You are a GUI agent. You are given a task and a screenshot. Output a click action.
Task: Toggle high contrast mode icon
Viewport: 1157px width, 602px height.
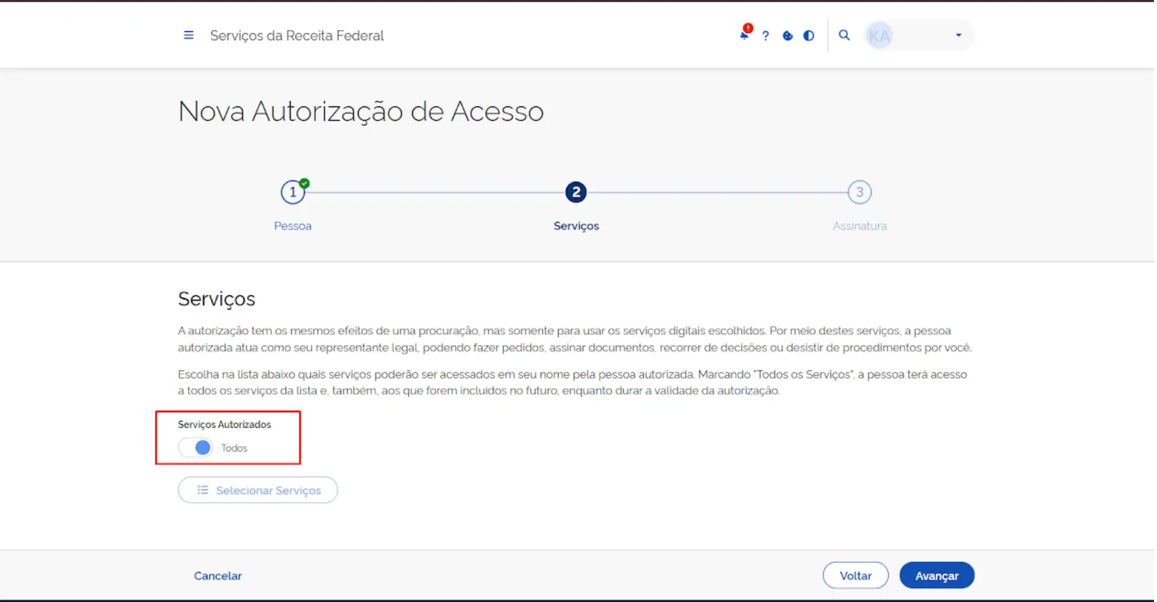809,36
